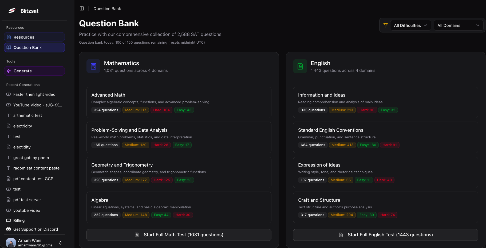The width and height of the screenshot is (486, 248).
Task: Click the Mathematics calculator icon
Action: 93,66
